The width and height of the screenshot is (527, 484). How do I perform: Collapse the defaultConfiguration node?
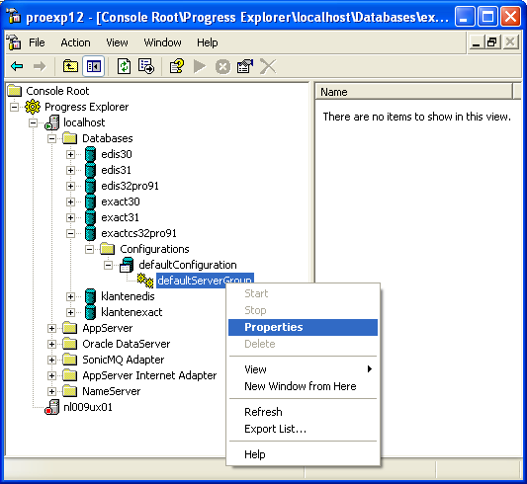(x=108, y=265)
